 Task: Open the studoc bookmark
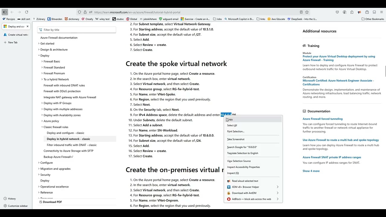118,19
